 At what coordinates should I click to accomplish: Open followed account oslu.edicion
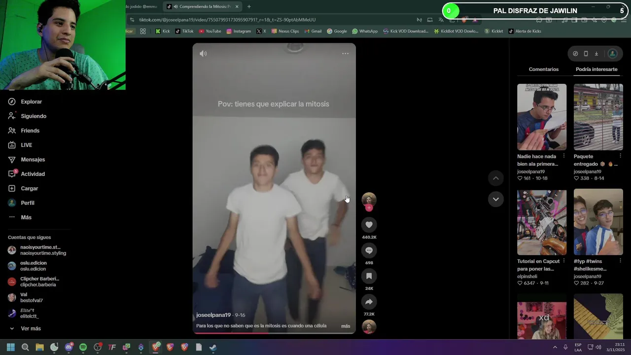(x=28, y=266)
